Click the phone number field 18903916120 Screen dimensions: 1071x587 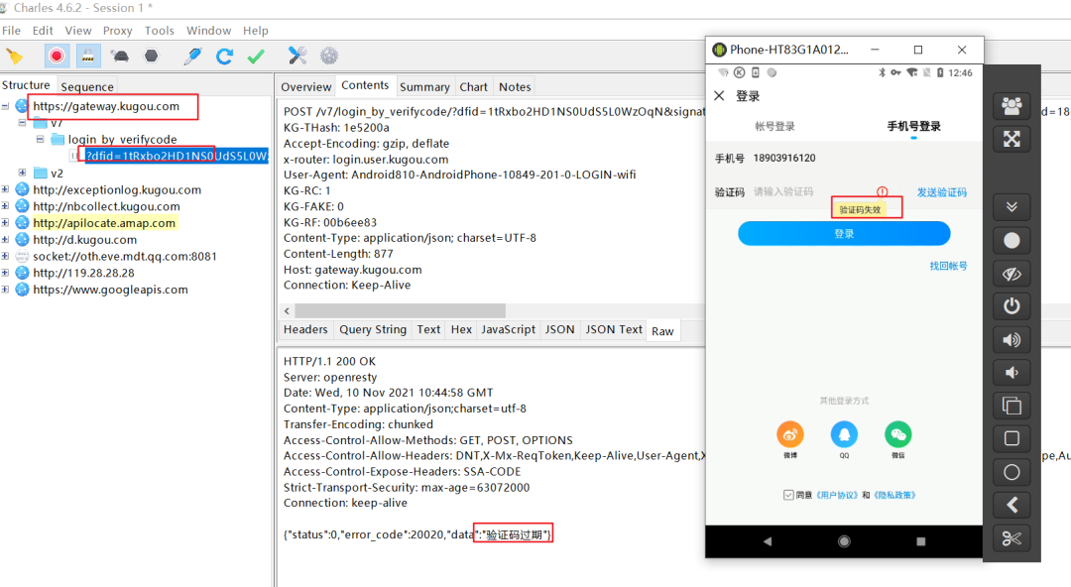pyautogui.click(x=784, y=158)
